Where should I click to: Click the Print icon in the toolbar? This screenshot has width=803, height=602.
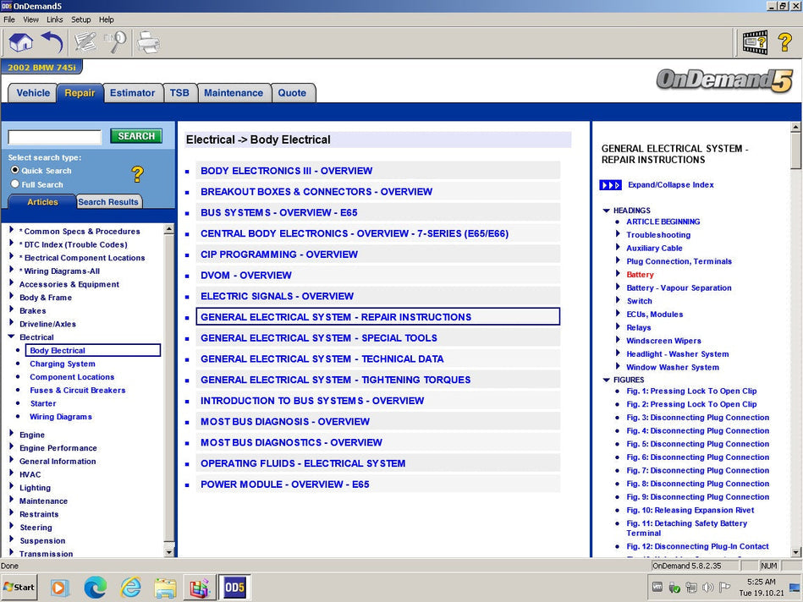pos(148,41)
